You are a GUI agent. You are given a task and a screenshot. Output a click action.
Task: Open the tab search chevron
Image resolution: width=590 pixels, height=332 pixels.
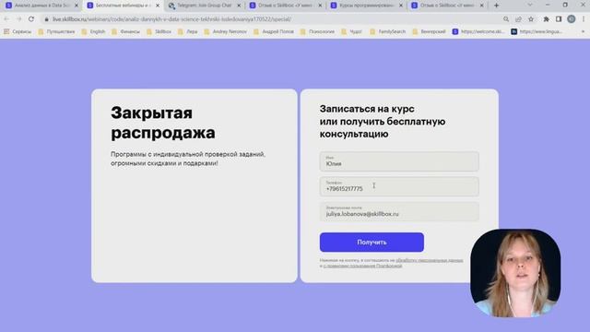coord(530,5)
